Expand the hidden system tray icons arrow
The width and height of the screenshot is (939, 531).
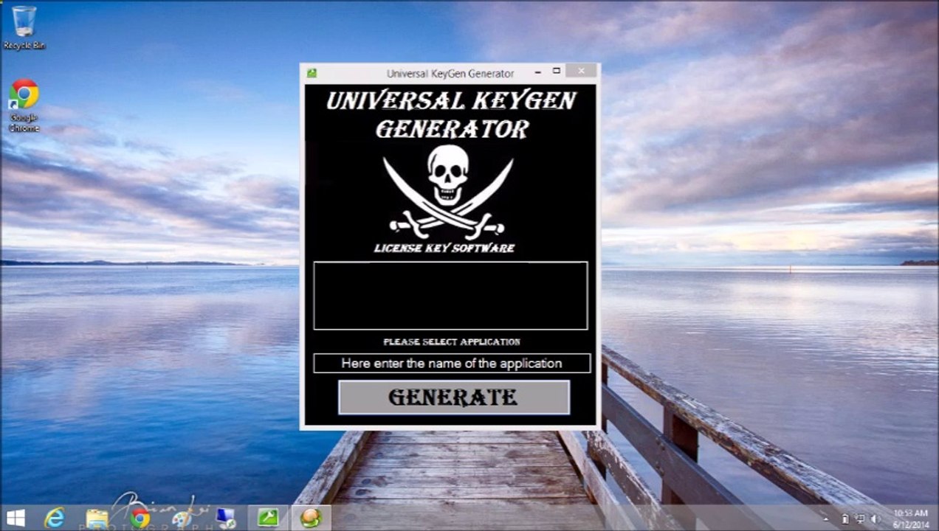click(826, 518)
